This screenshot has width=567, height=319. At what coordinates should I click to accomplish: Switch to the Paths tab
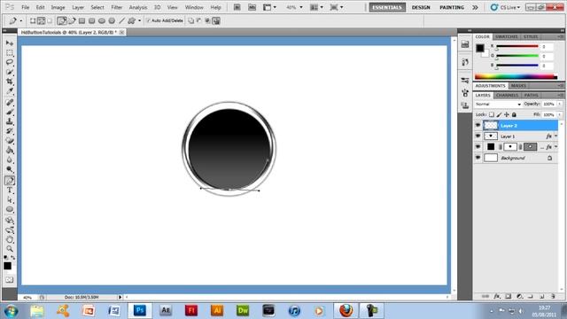[532, 95]
